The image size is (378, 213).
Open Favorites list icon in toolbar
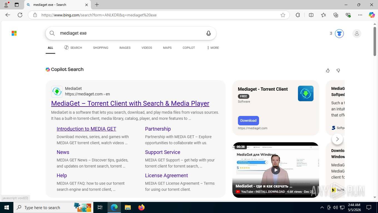click(324, 15)
